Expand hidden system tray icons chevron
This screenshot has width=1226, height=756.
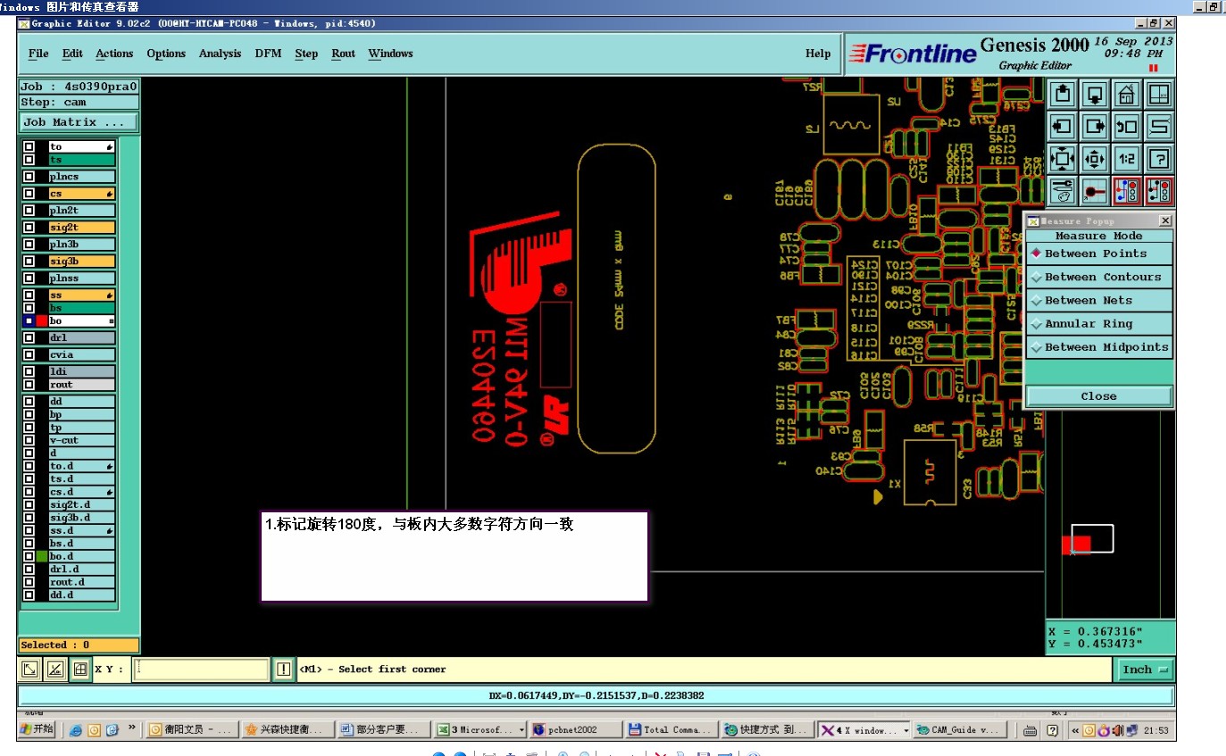click(1075, 730)
